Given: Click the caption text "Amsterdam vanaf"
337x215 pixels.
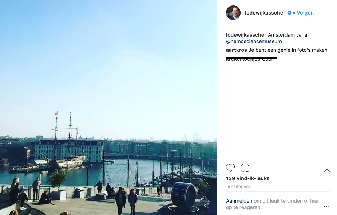Looking at the screenshot, I should point(288,35).
